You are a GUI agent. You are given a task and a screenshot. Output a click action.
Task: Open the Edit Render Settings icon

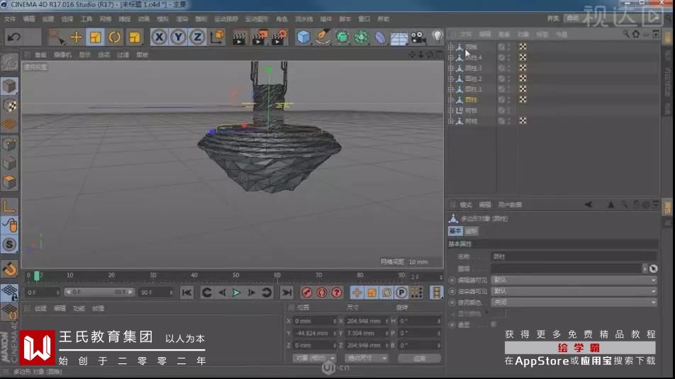pyautogui.click(x=279, y=37)
